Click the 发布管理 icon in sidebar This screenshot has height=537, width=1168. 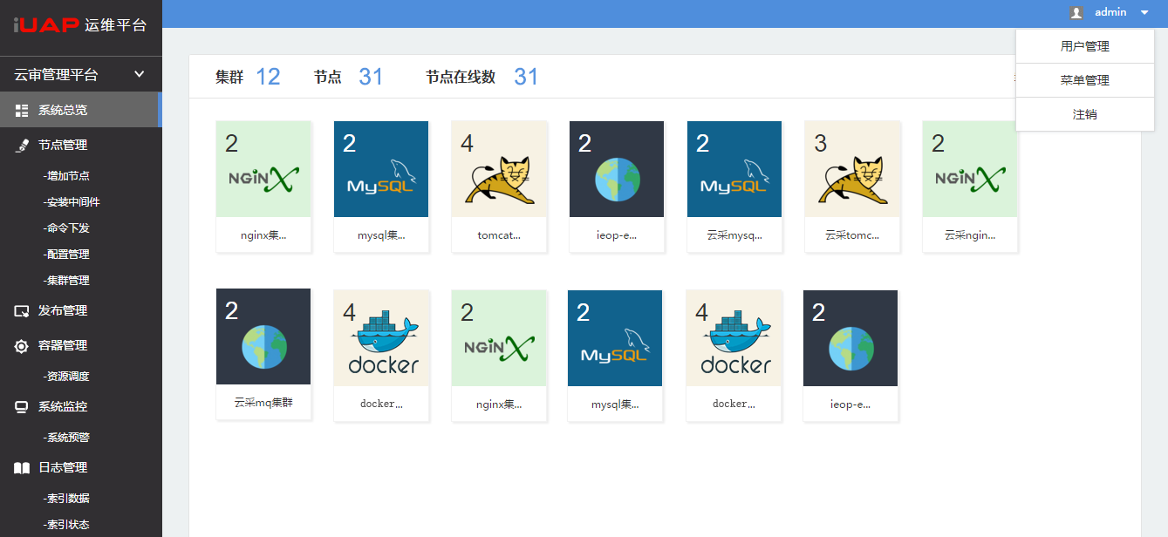pos(22,311)
